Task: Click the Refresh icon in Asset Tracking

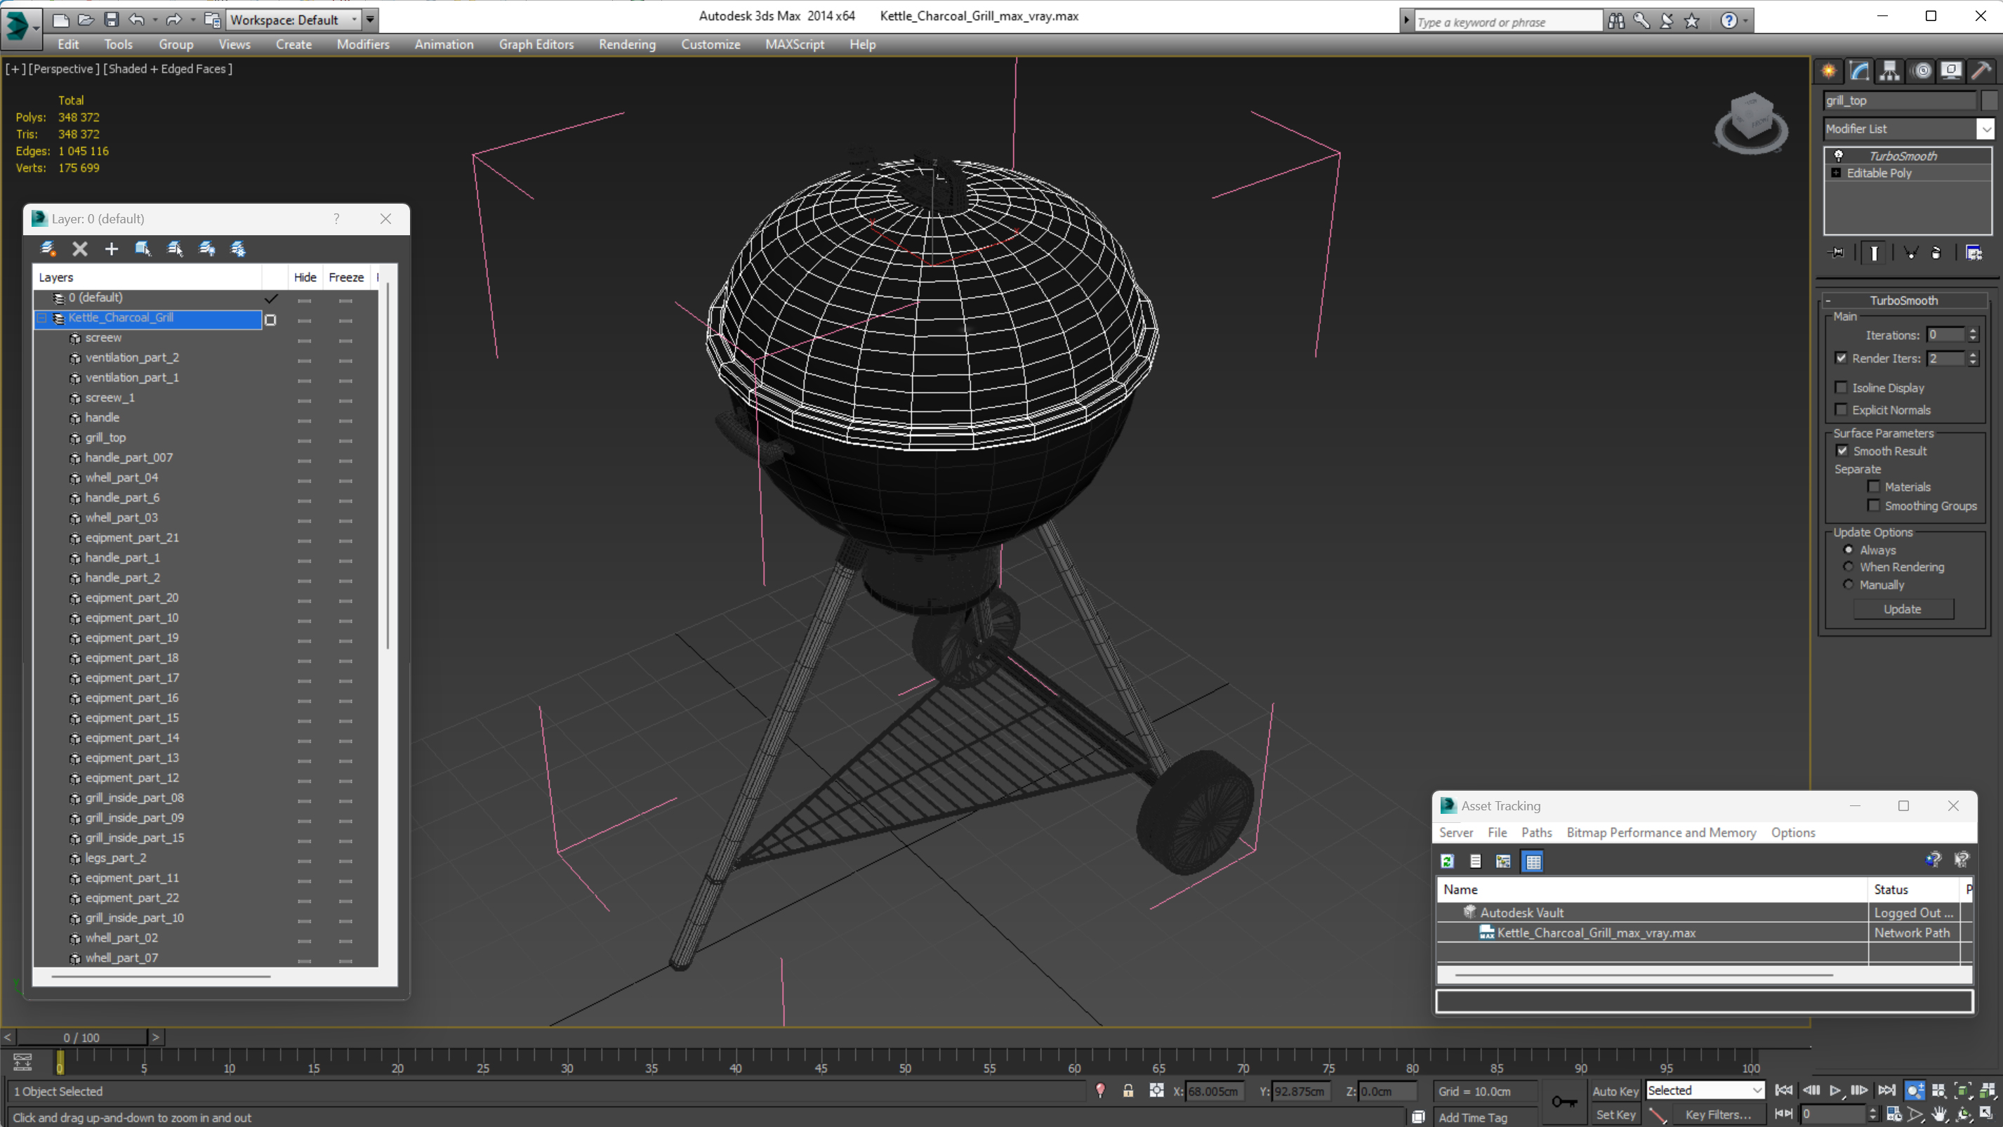Action: [x=1447, y=861]
